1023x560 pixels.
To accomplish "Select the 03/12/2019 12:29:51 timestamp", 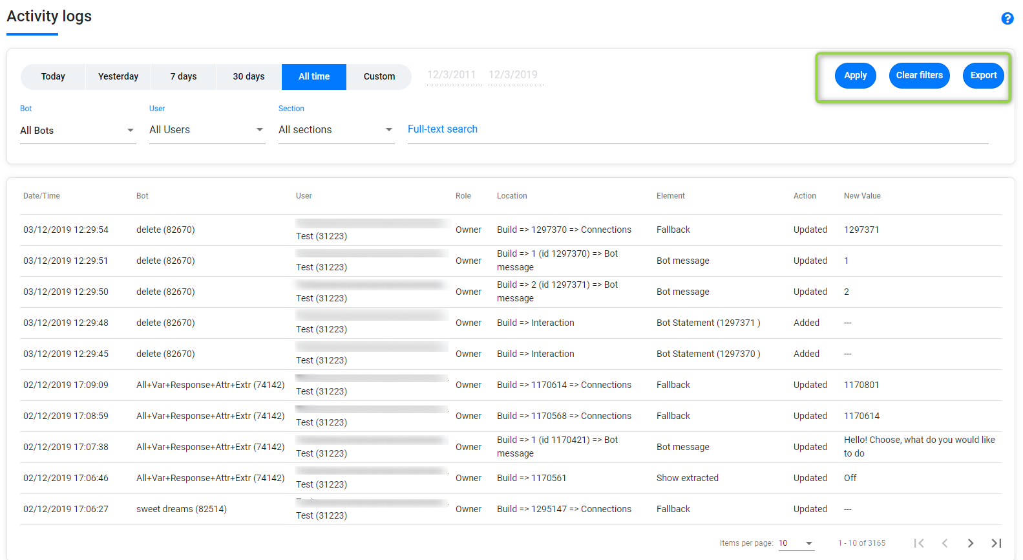I will 66,261.
